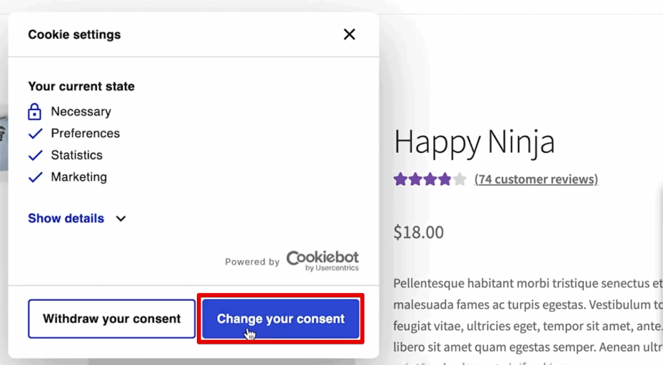Click Withdraw your consent button
The height and width of the screenshot is (365, 663).
(111, 318)
